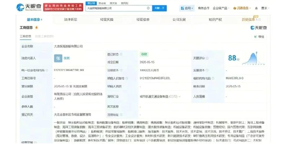Click the export icon beside 导出
This screenshot has height=145, width=286.
click(256, 37)
